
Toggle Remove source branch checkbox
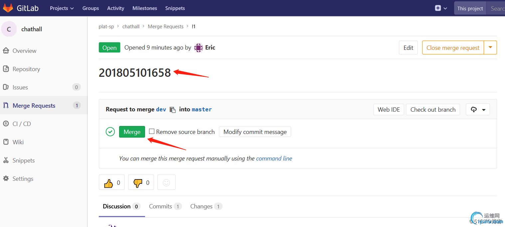click(x=152, y=131)
